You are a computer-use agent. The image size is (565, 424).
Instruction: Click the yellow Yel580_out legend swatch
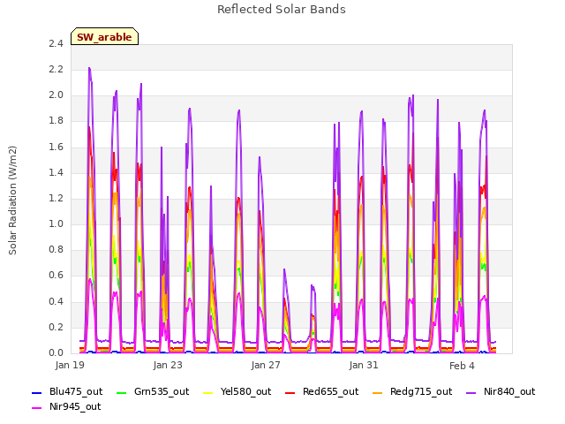pyautogui.click(x=208, y=392)
